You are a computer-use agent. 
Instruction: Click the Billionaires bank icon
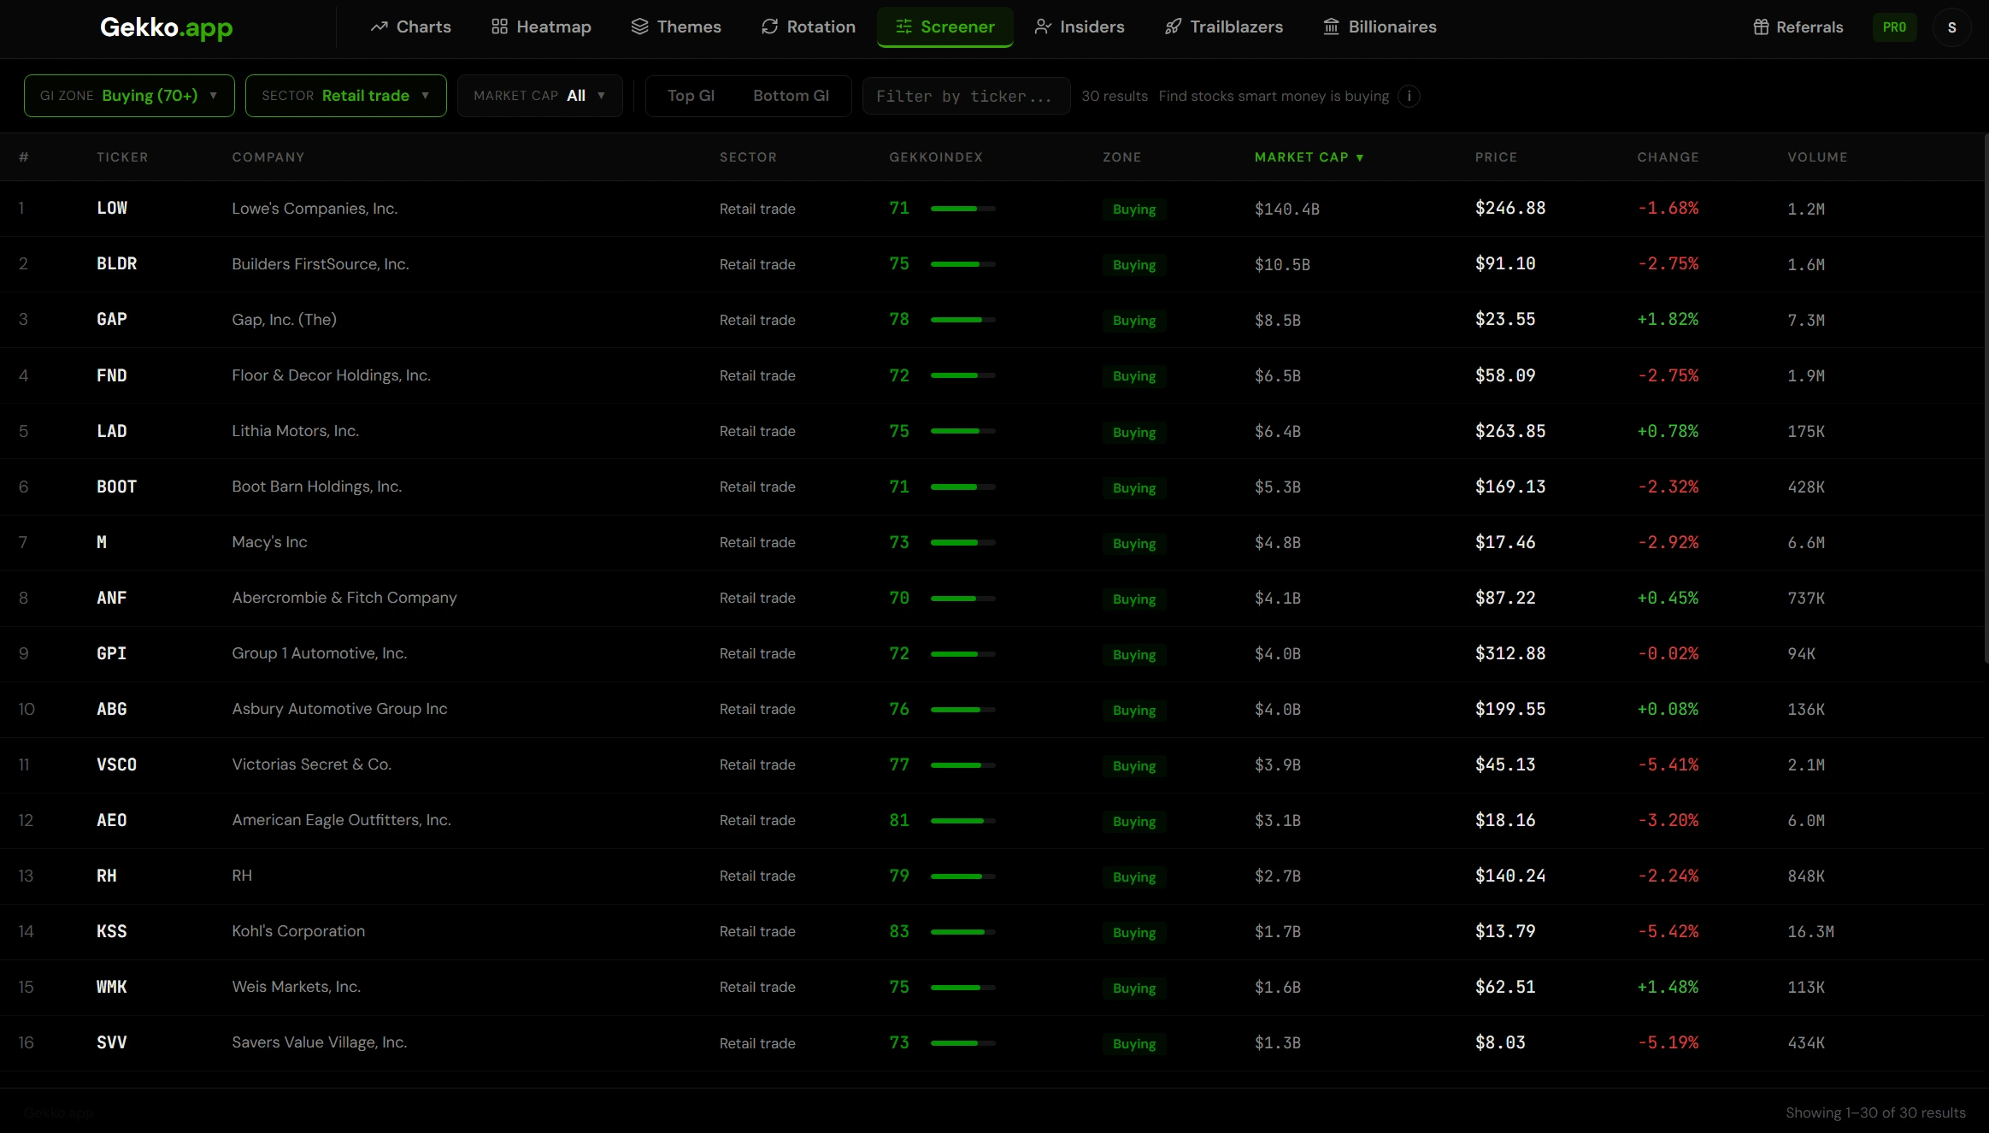[x=1331, y=27]
